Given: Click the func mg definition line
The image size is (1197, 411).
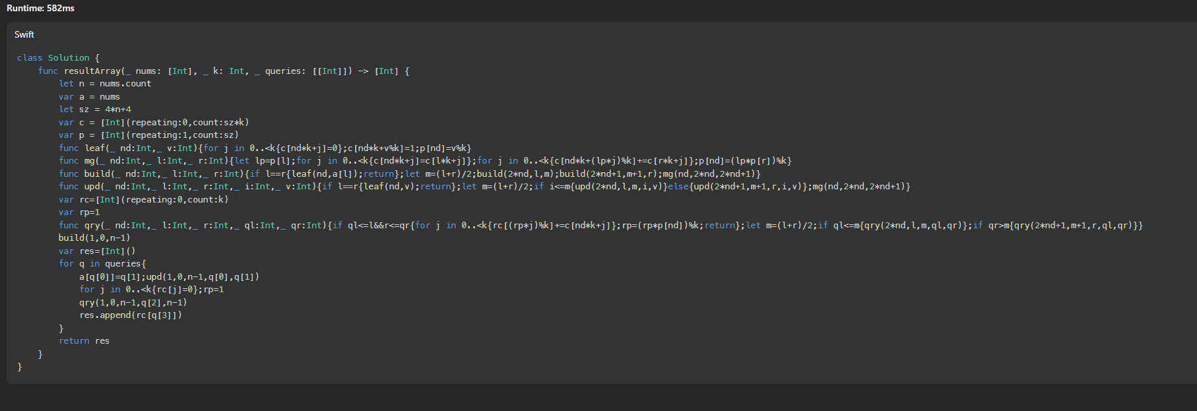Looking at the screenshot, I should pos(425,161).
